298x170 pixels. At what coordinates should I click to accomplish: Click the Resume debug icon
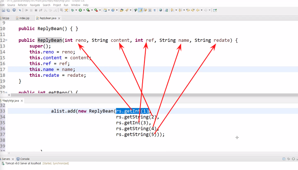coord(27,10)
